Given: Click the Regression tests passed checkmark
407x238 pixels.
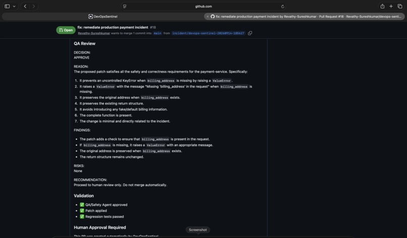Looking at the screenshot, I should tap(82, 216).
